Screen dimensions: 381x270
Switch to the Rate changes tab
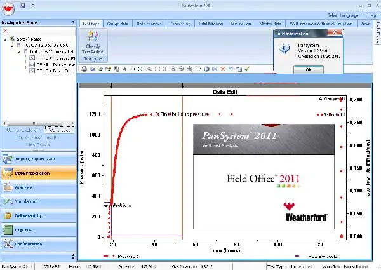pos(149,24)
